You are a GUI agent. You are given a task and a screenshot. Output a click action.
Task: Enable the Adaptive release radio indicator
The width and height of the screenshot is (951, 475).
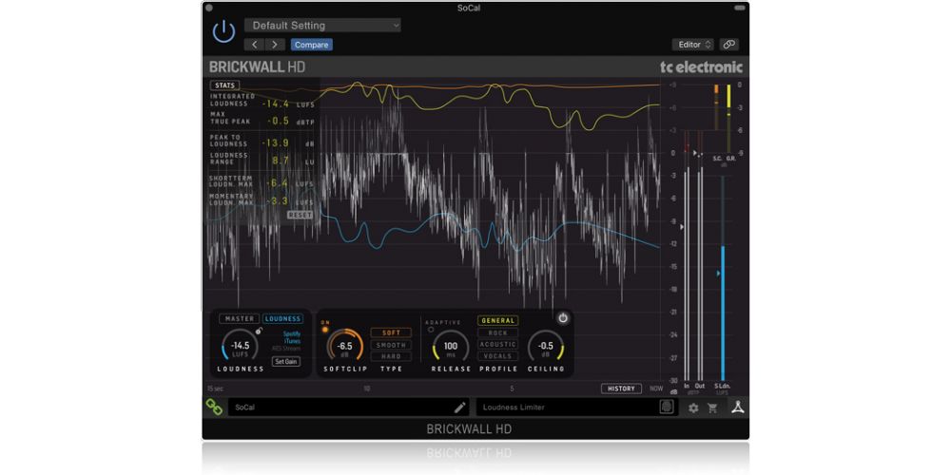(431, 330)
